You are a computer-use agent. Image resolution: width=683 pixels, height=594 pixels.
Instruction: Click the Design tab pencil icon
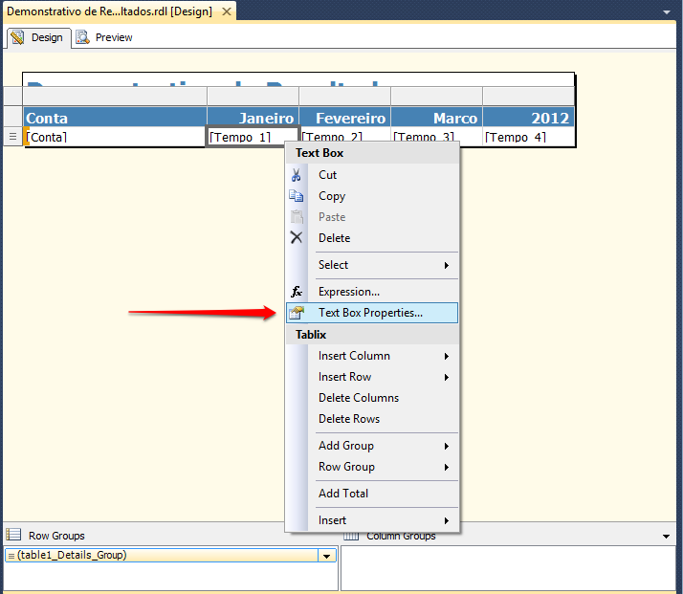click(x=18, y=37)
